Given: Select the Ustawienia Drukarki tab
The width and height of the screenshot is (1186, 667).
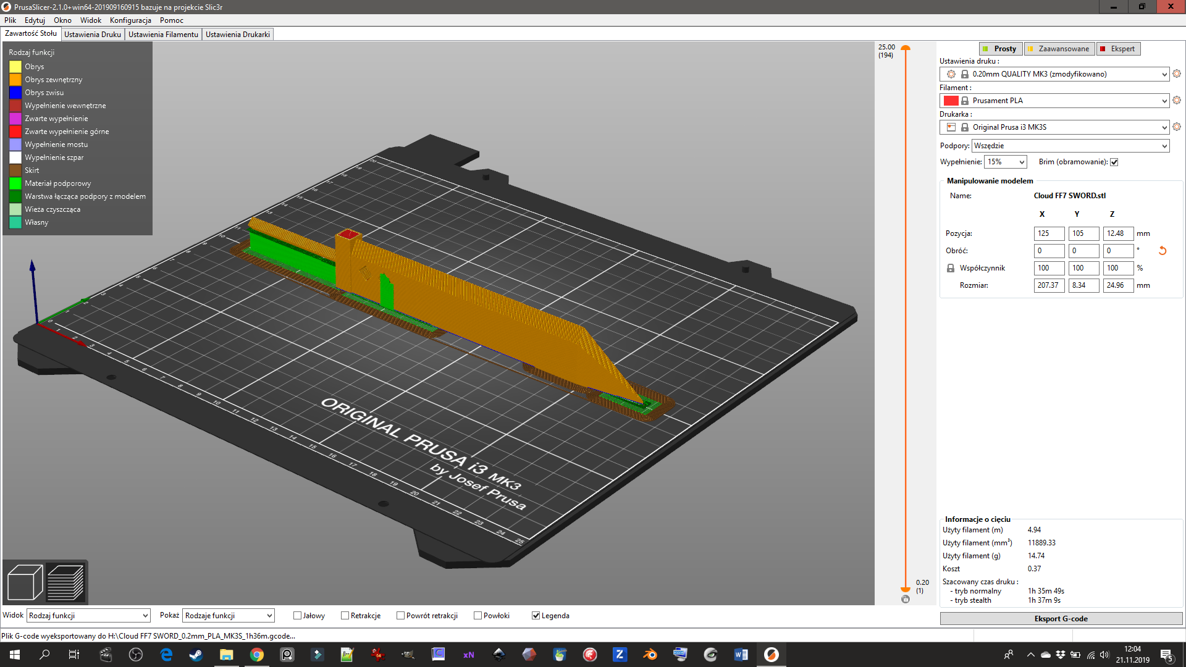Looking at the screenshot, I should tap(237, 34).
